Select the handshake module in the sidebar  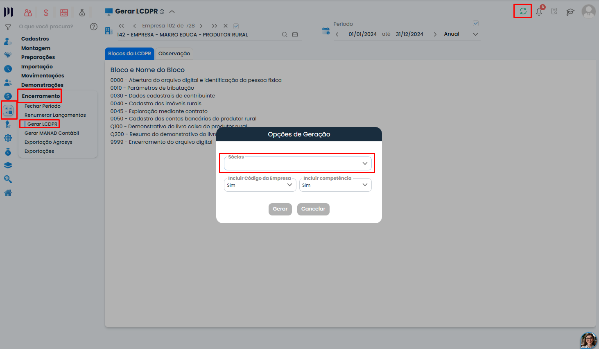tap(8, 55)
